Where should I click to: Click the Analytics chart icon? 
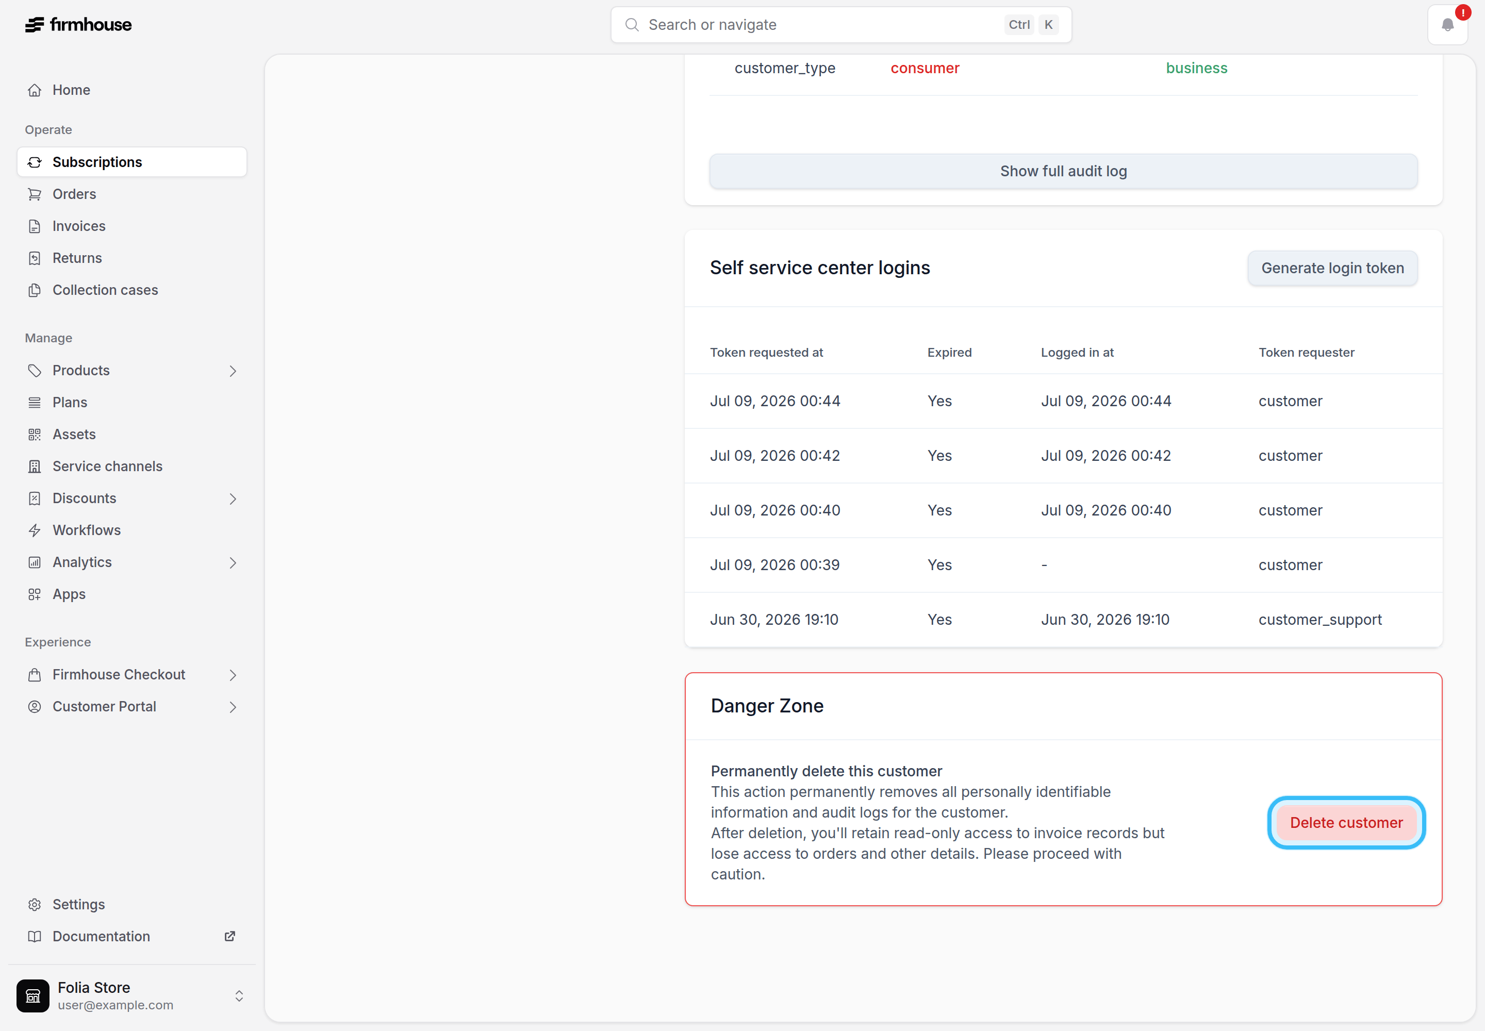click(35, 562)
